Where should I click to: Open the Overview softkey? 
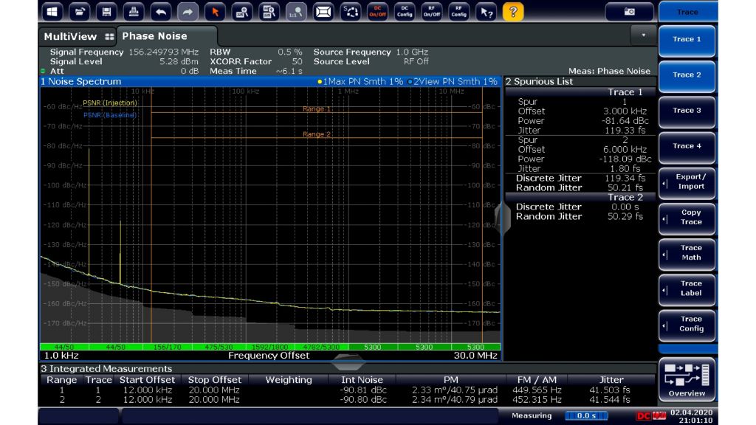tap(687, 380)
